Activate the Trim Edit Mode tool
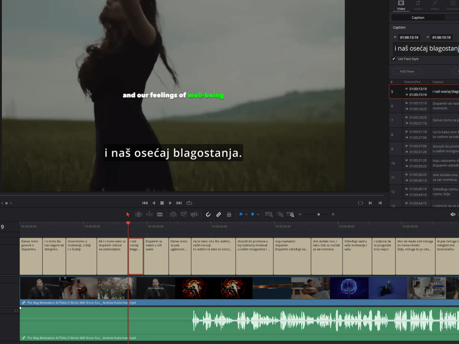 pyautogui.click(x=139, y=214)
